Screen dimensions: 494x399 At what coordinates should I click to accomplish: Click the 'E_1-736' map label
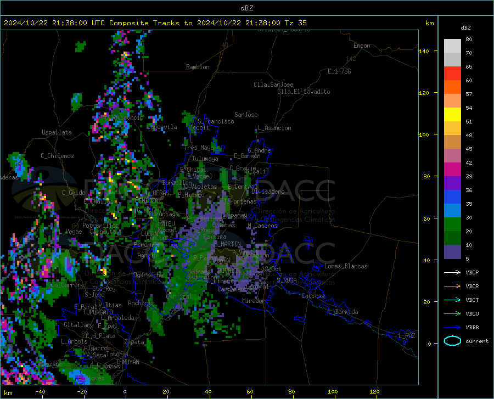339,71
